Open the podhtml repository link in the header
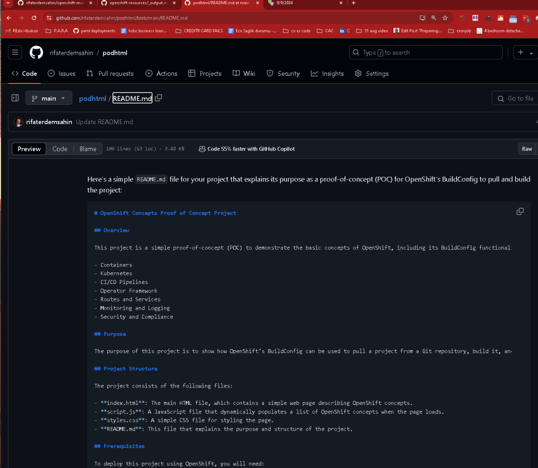Viewport: 538px width, 468px height. tap(115, 53)
